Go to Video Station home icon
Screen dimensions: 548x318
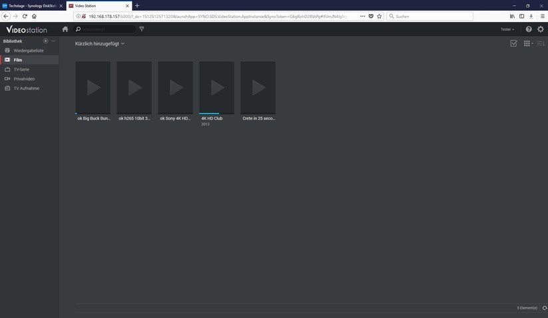tap(65, 29)
